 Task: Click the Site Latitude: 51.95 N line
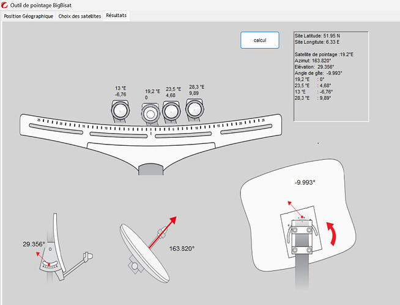317,36
